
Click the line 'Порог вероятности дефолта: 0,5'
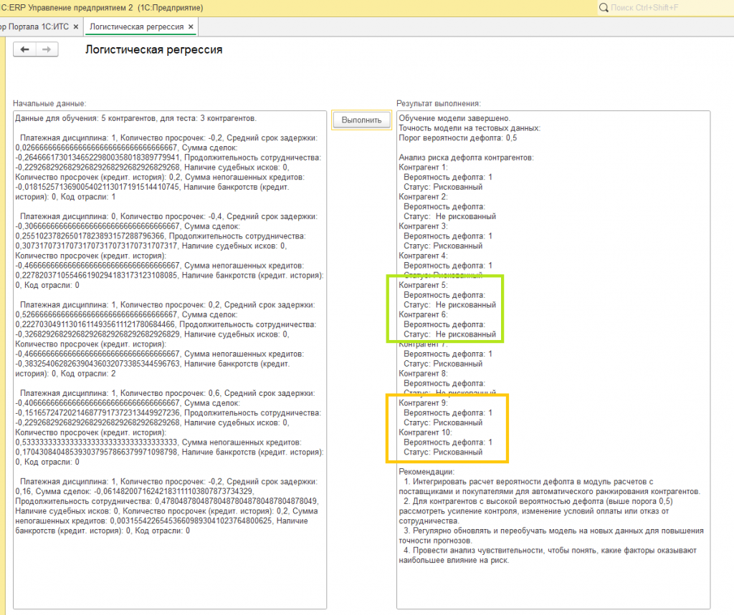(458, 138)
